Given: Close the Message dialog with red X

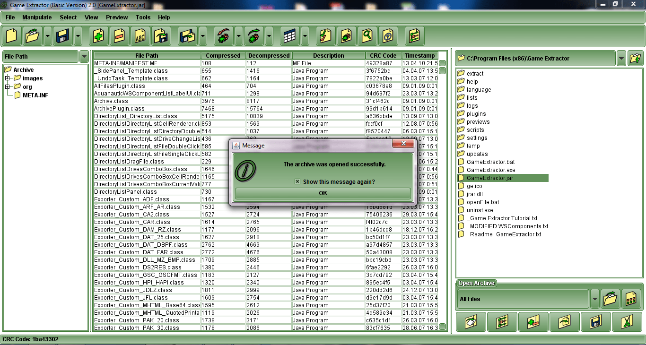Looking at the screenshot, I should point(403,144).
